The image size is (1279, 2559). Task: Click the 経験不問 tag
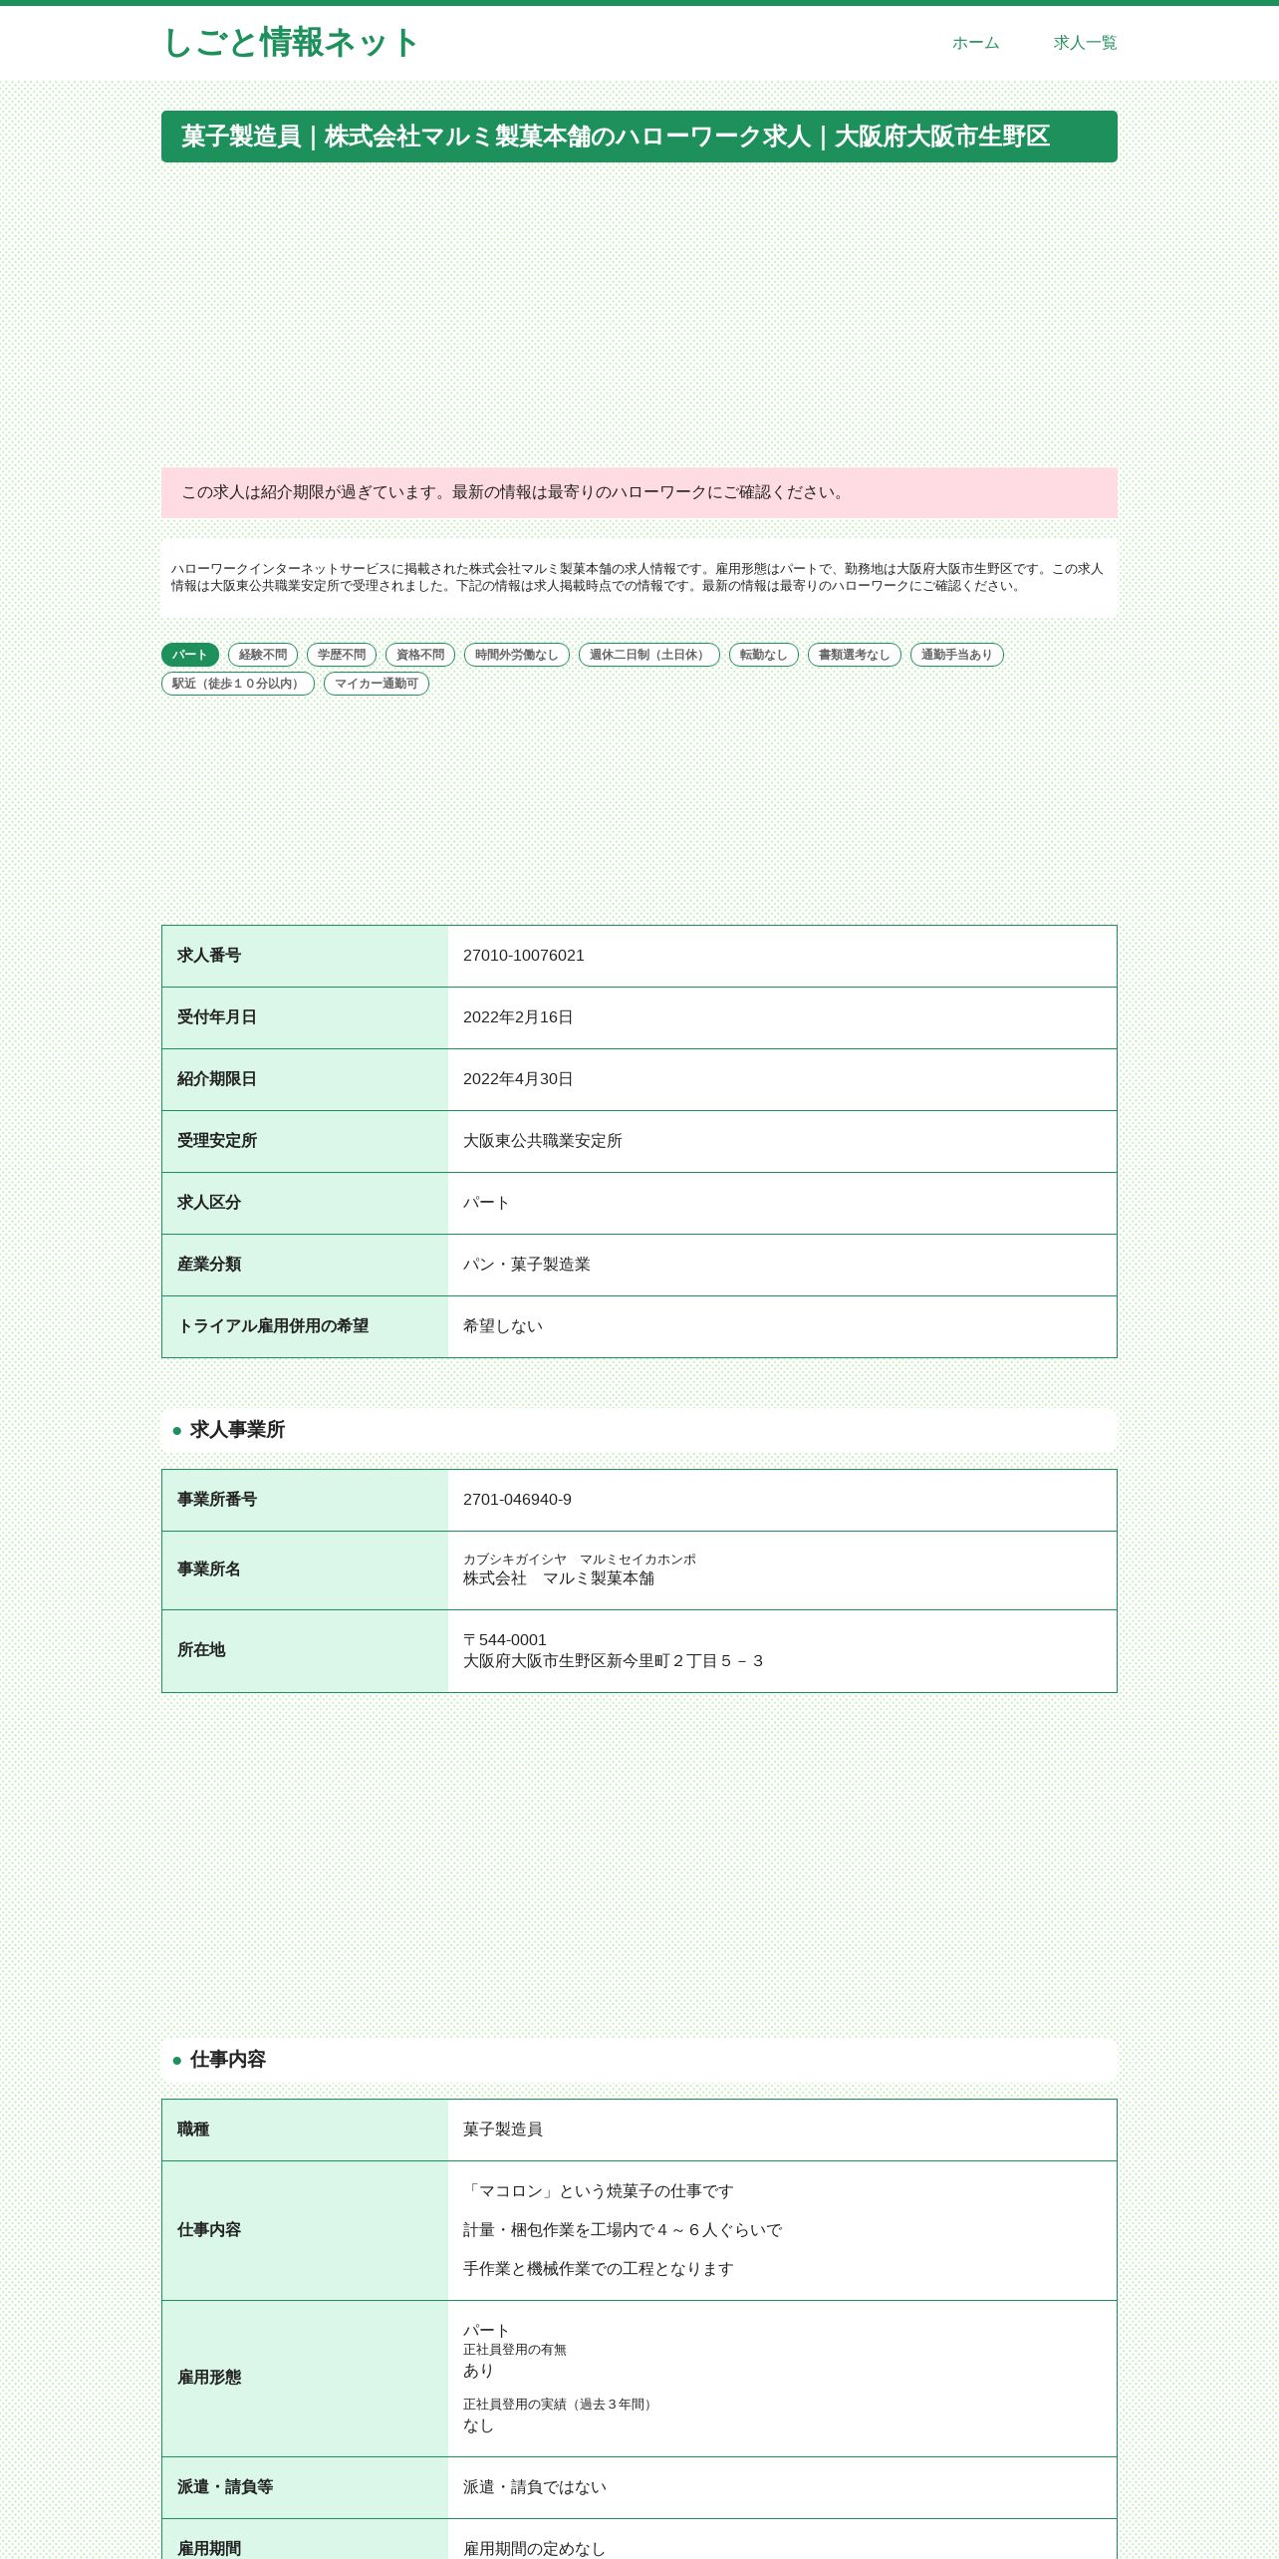pyautogui.click(x=263, y=655)
